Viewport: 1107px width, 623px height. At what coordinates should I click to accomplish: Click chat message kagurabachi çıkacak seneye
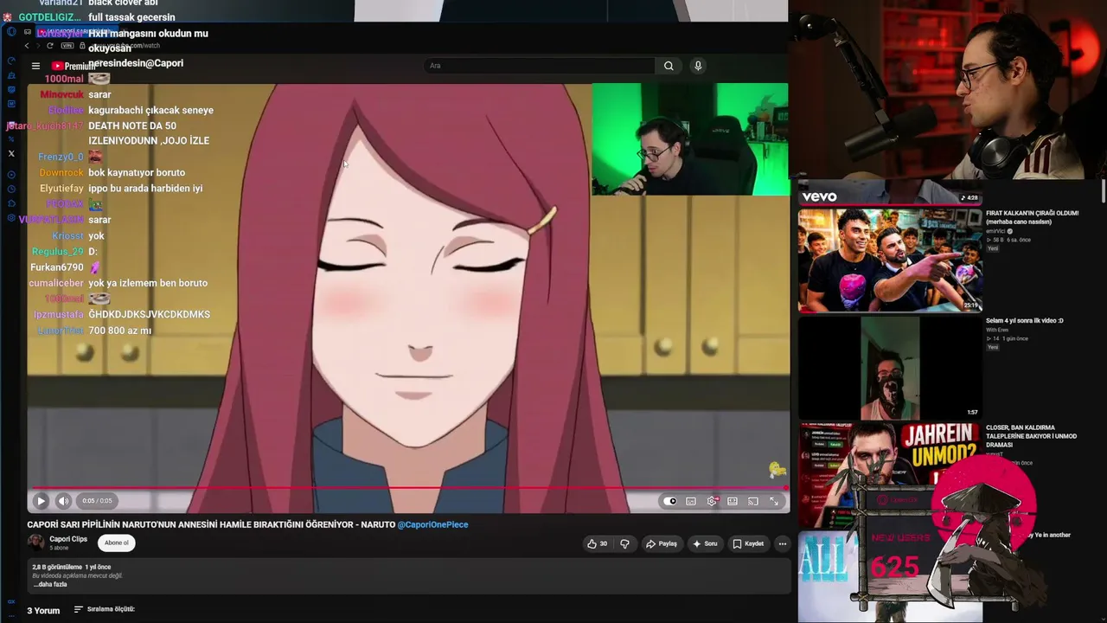pyautogui.click(x=150, y=110)
